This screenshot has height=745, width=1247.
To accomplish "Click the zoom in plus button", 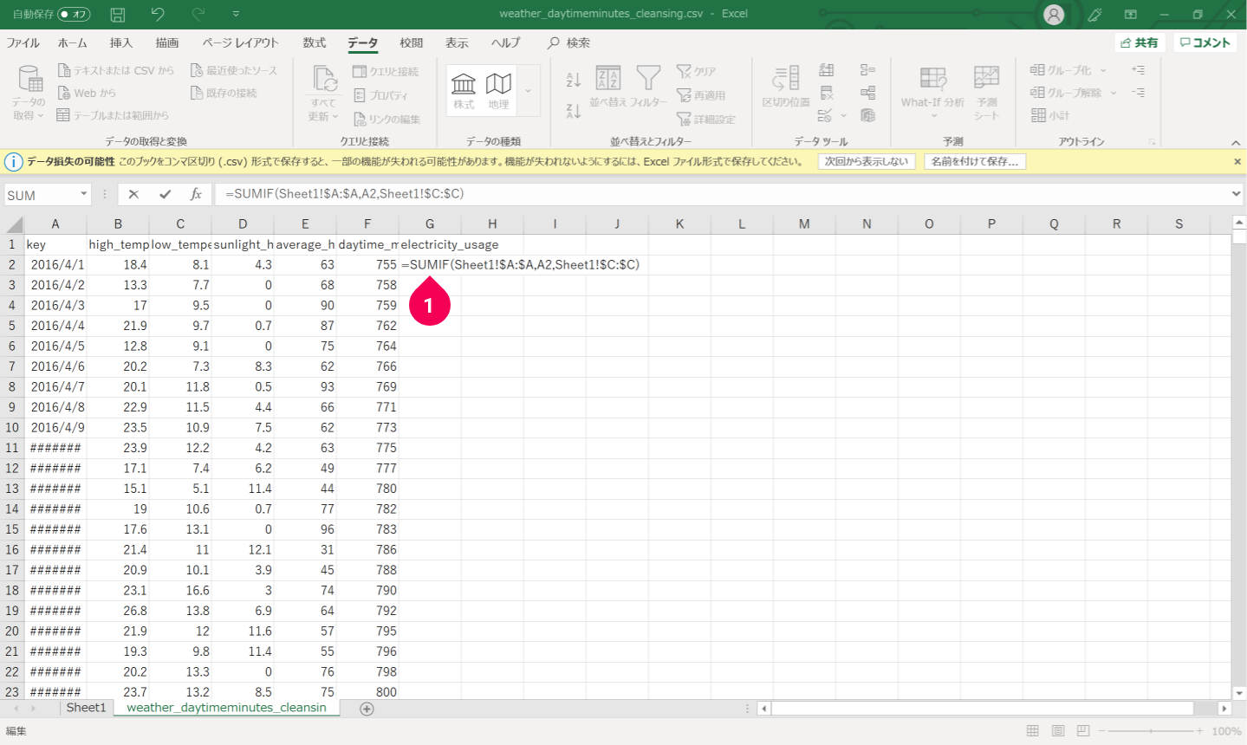I will point(1200,731).
